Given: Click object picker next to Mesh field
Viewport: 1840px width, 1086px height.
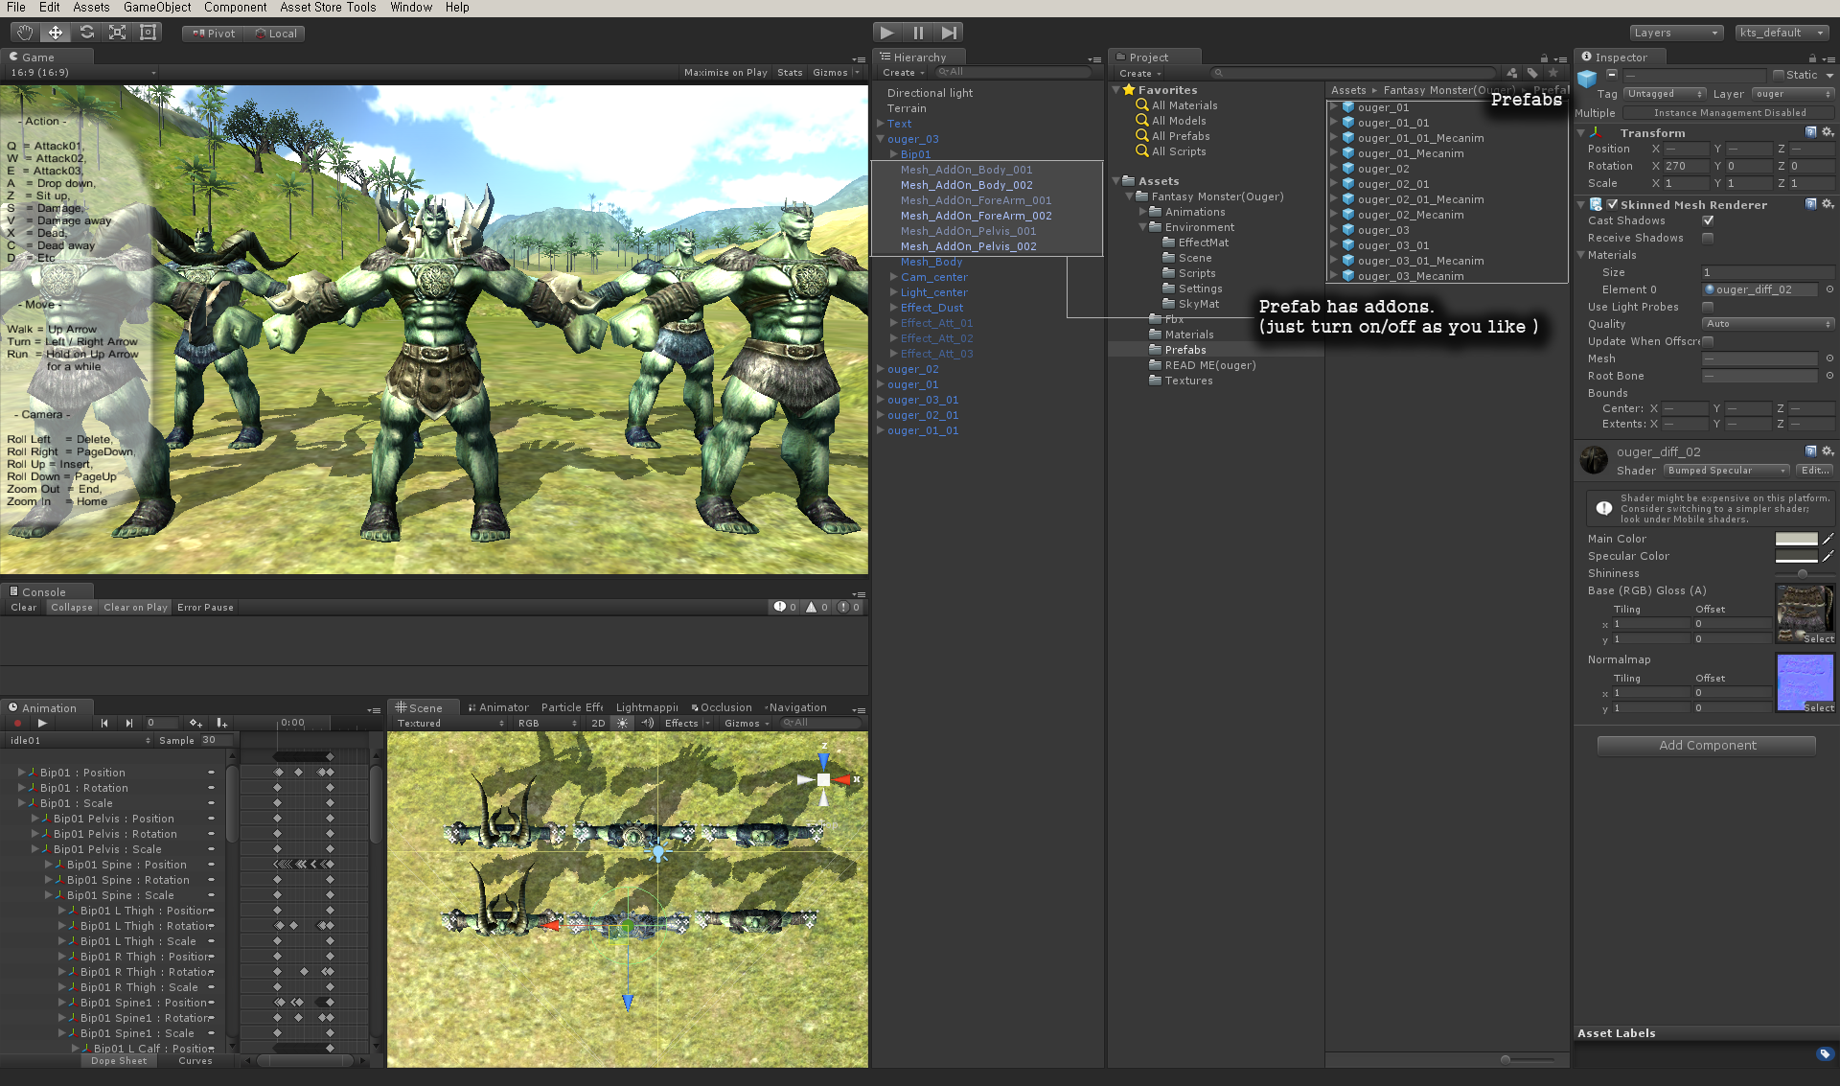Looking at the screenshot, I should (x=1829, y=358).
